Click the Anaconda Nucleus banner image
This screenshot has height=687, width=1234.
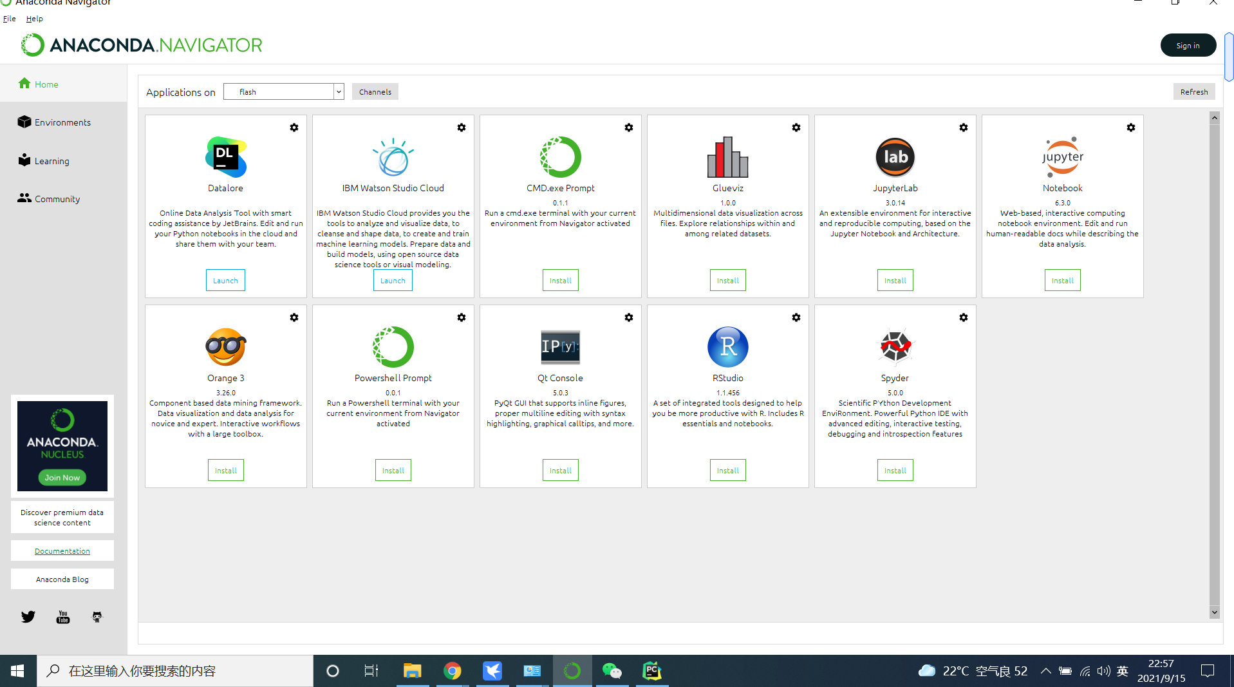pyautogui.click(x=62, y=446)
